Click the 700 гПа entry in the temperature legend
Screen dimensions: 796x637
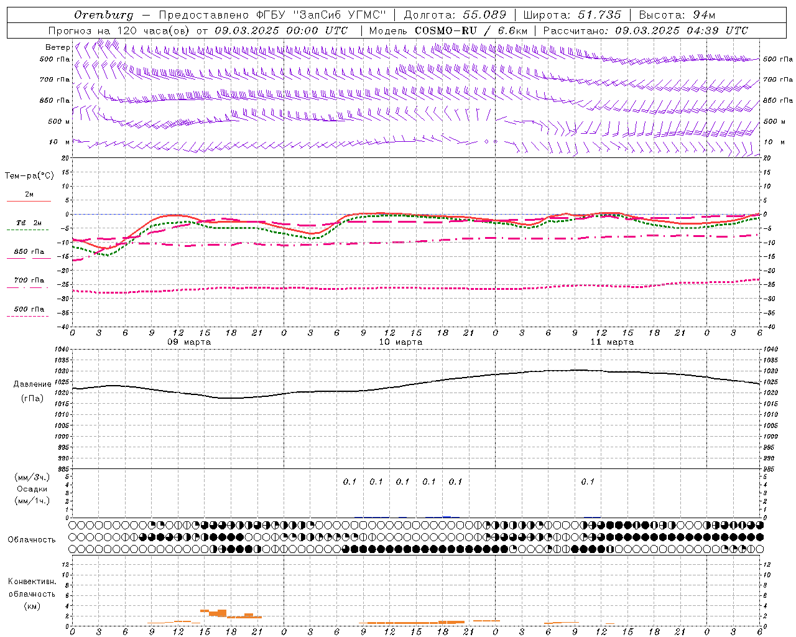[x=29, y=281]
